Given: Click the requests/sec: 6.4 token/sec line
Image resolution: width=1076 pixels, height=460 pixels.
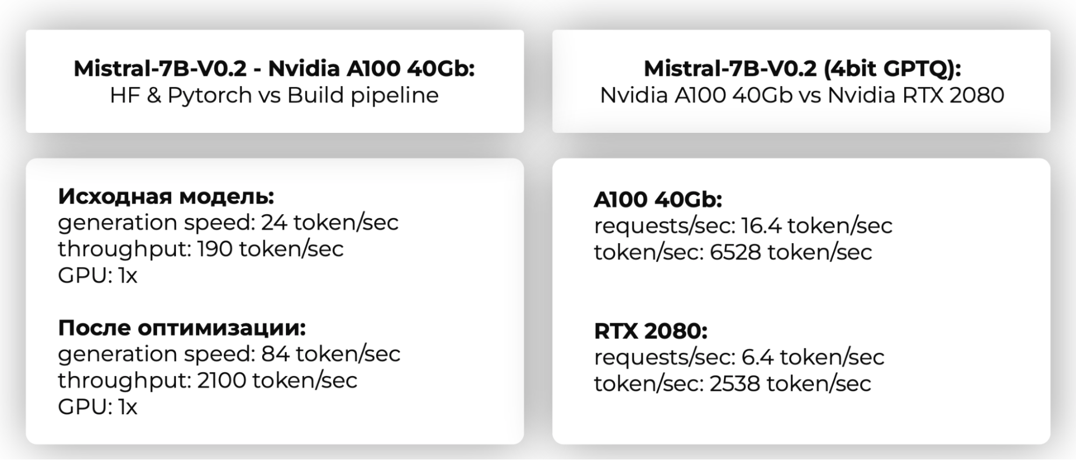Looking at the screenshot, I should click(739, 357).
